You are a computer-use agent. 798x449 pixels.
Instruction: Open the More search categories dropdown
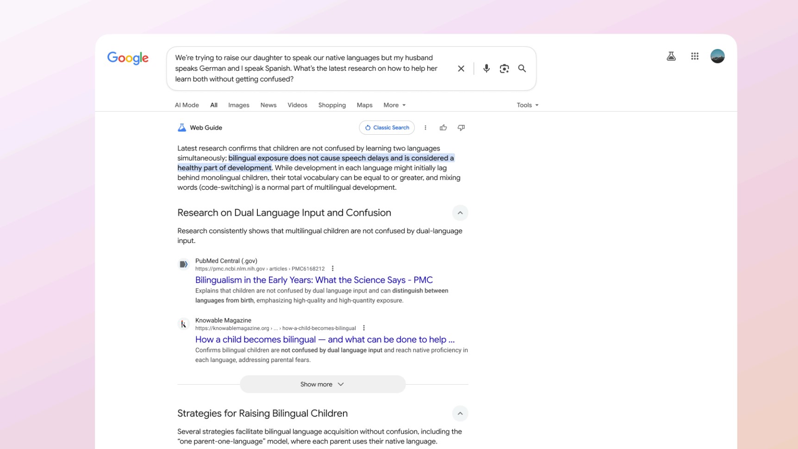[x=394, y=105]
